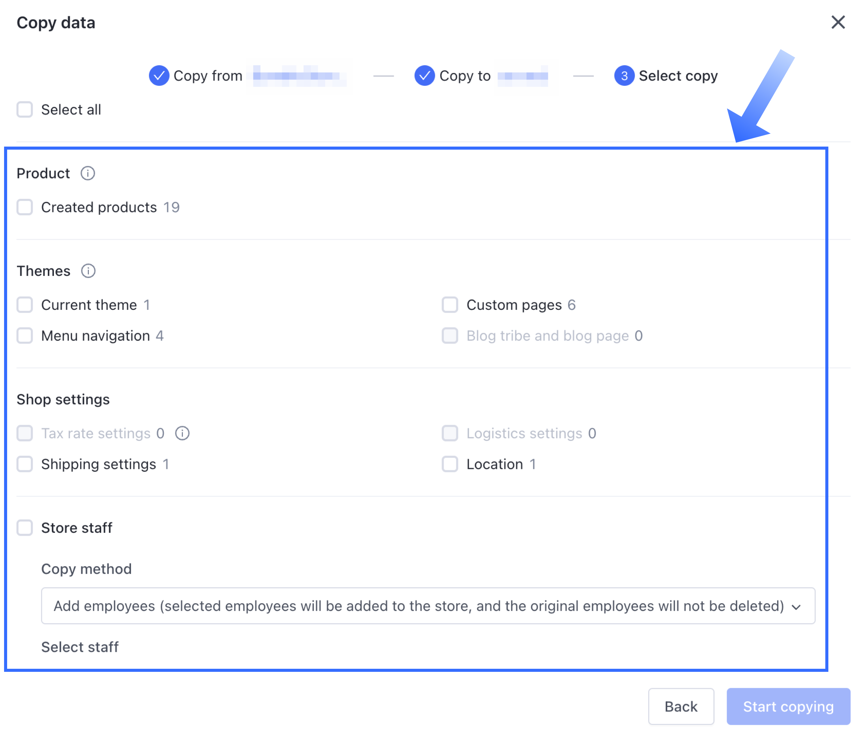
Task: Close the Copy data dialog
Action: [x=838, y=22]
